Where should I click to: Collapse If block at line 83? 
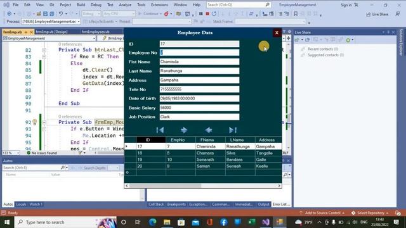[44, 56]
